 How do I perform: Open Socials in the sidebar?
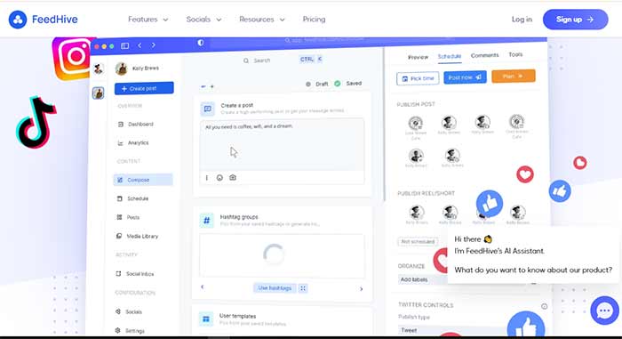click(129, 311)
